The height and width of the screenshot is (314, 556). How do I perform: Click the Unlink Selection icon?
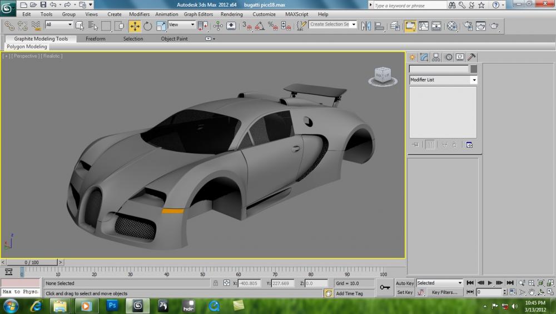tap(23, 26)
